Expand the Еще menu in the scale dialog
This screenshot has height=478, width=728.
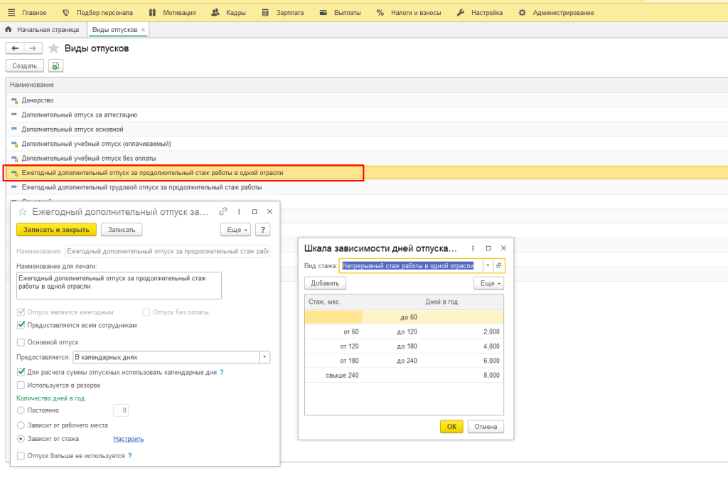click(x=489, y=283)
